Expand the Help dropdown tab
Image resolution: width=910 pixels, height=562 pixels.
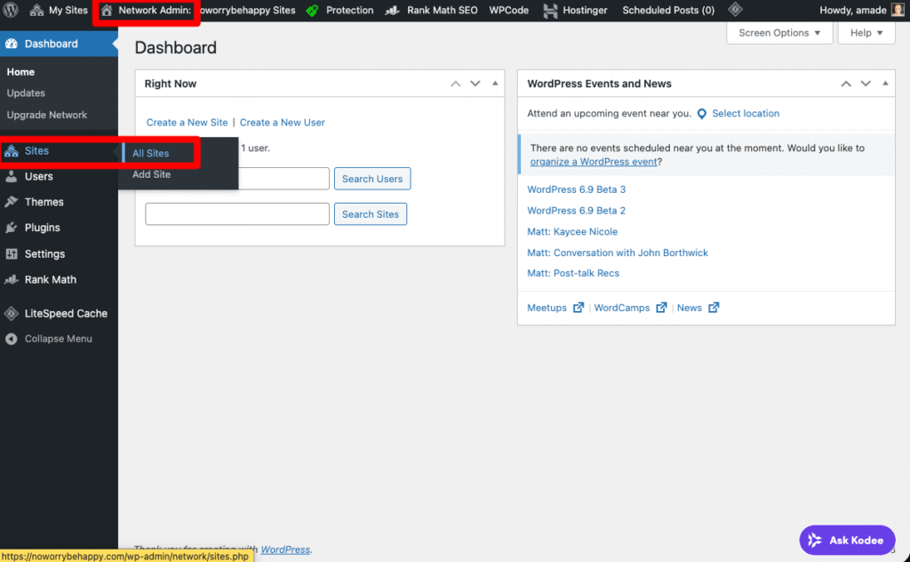tap(866, 33)
